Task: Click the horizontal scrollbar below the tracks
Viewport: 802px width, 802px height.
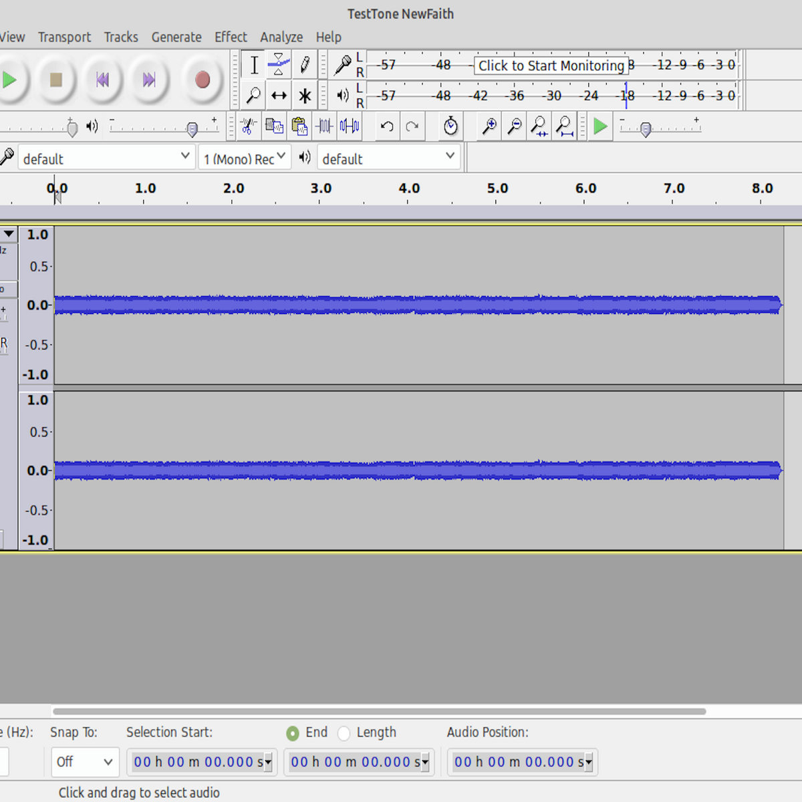Action: coord(379,711)
